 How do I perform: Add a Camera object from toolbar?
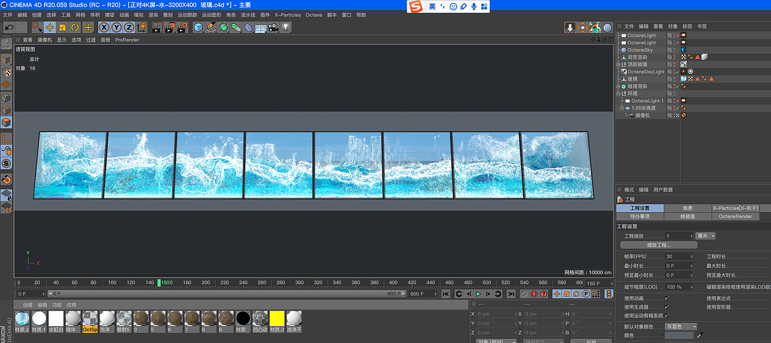pyautogui.click(x=273, y=27)
